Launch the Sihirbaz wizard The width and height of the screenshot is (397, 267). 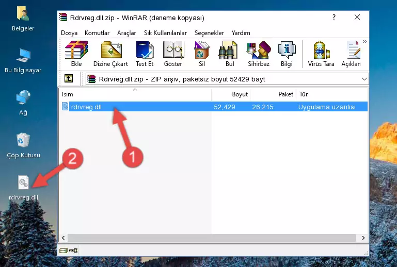pyautogui.click(x=259, y=54)
